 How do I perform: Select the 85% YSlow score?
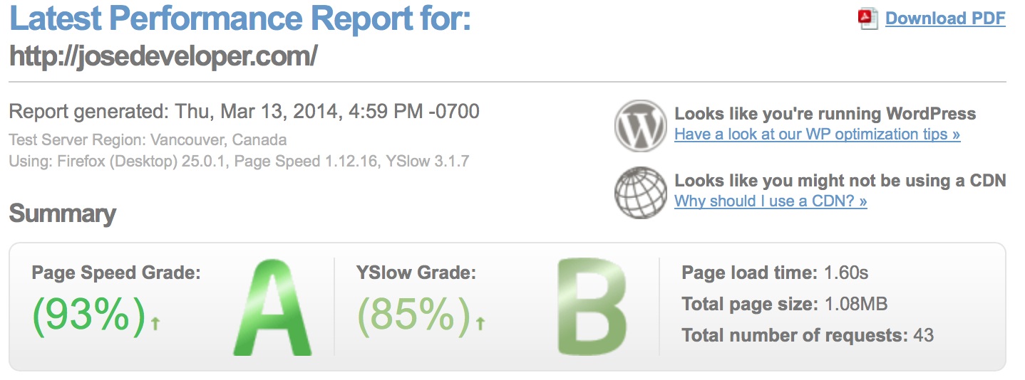click(x=414, y=315)
